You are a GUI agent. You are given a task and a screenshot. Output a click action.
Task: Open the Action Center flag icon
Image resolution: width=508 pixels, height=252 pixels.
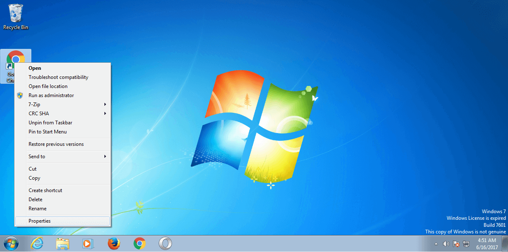tap(456, 244)
